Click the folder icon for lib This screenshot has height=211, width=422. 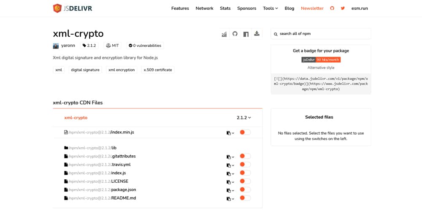tap(66, 148)
